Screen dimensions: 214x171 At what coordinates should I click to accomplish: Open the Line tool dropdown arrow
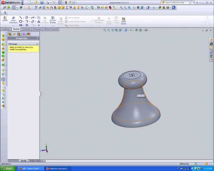tap(23, 18)
